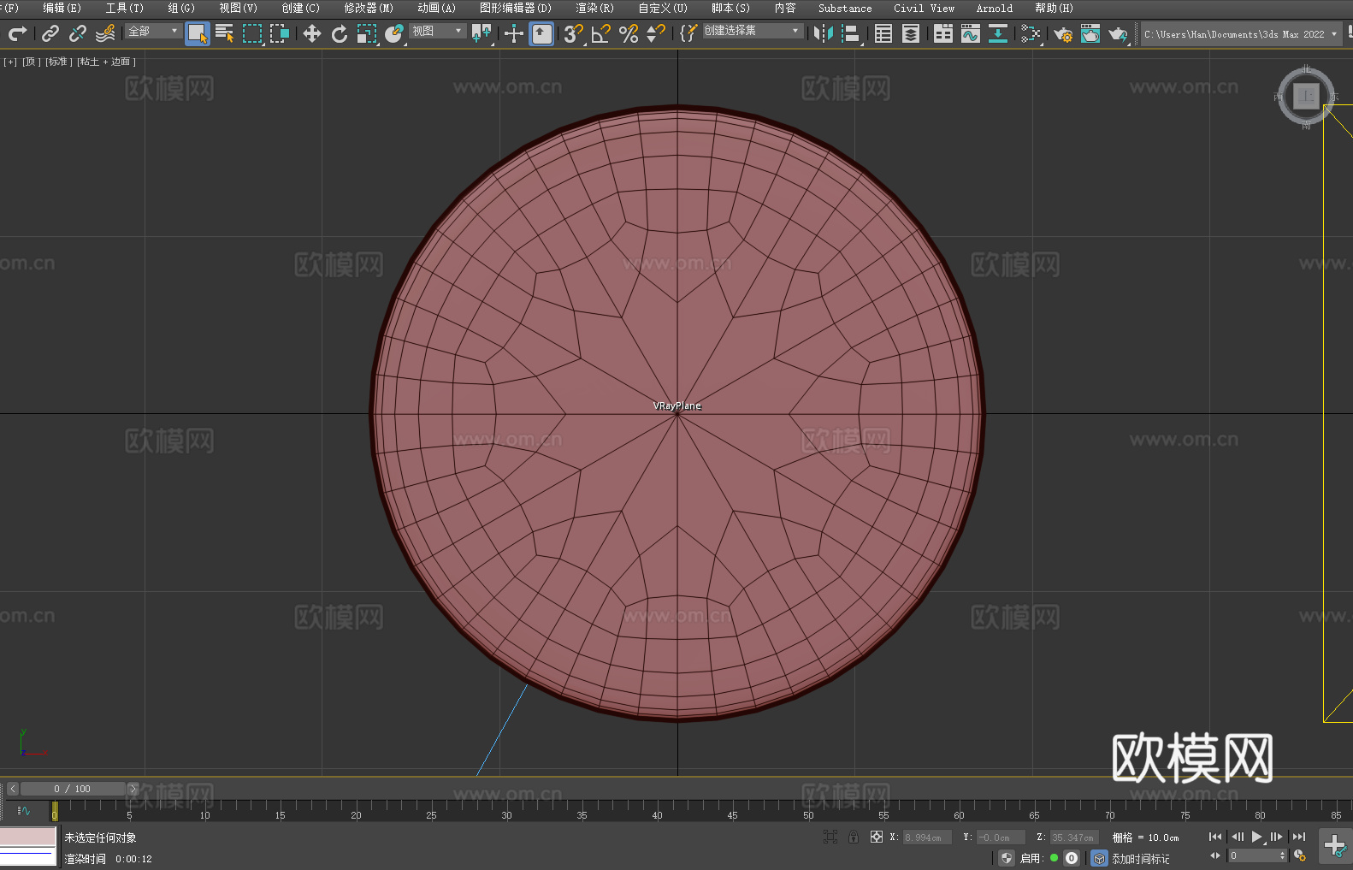Open the 渲染(R) menu

[x=595, y=8]
